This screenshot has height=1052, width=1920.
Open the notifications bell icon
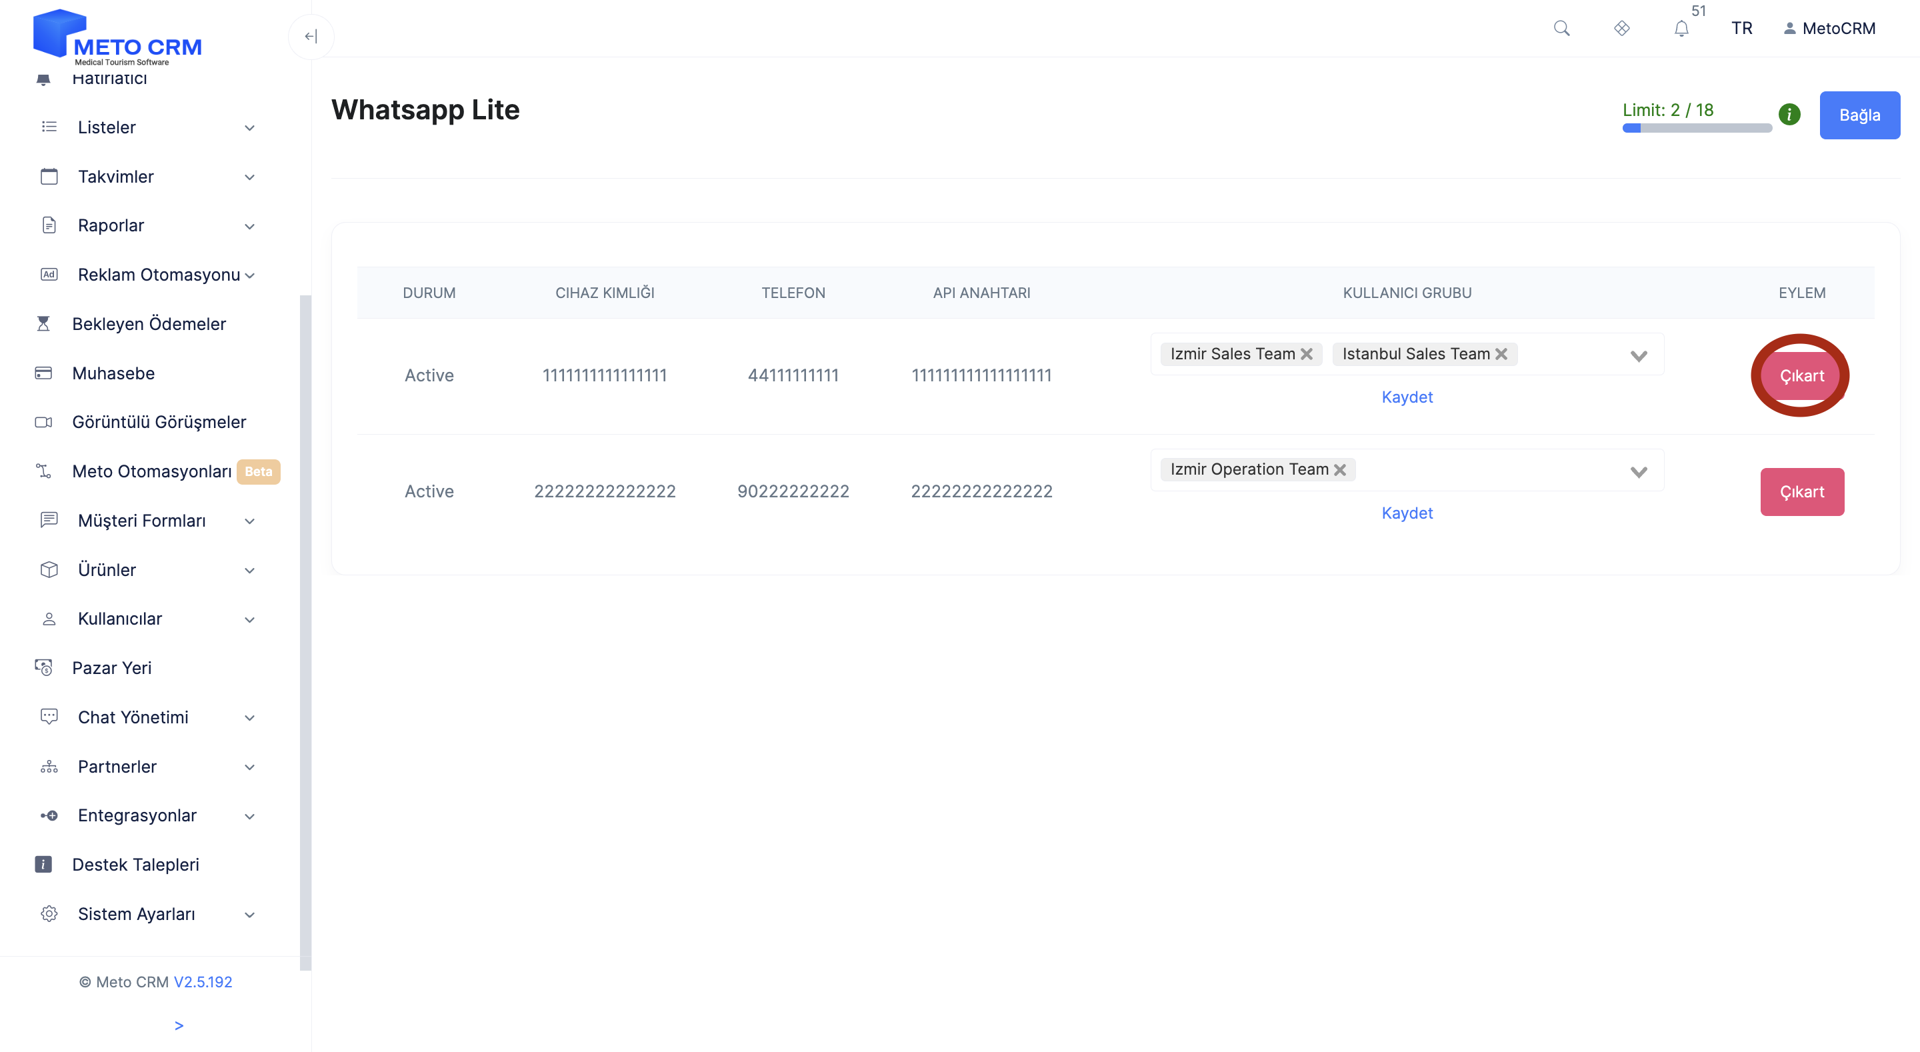pos(1681,29)
